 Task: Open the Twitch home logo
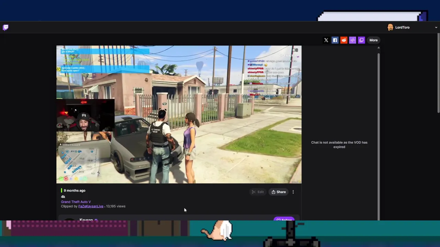(x=5, y=27)
